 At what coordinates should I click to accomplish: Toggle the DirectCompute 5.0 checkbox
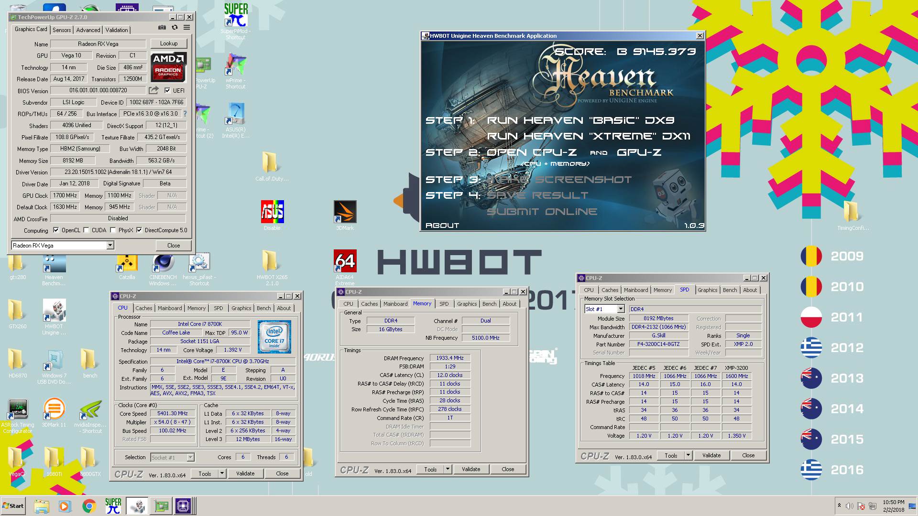point(139,230)
